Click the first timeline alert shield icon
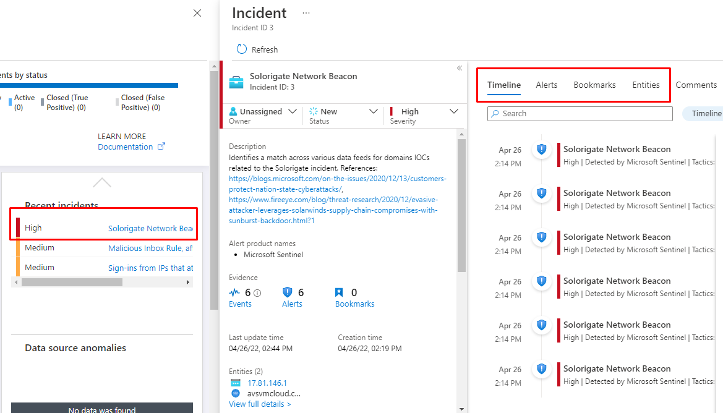The height and width of the screenshot is (413, 723). pyautogui.click(x=542, y=149)
